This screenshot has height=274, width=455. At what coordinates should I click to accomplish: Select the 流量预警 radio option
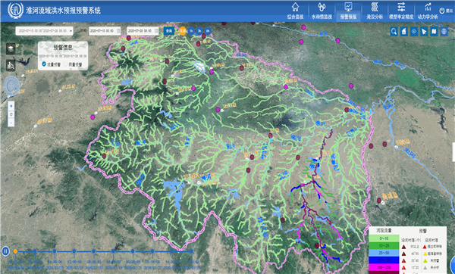coord(51,64)
